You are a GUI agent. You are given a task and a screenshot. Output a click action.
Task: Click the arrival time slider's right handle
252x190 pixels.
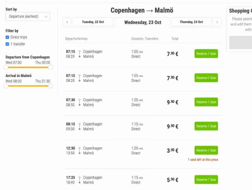pyautogui.click(x=50, y=86)
